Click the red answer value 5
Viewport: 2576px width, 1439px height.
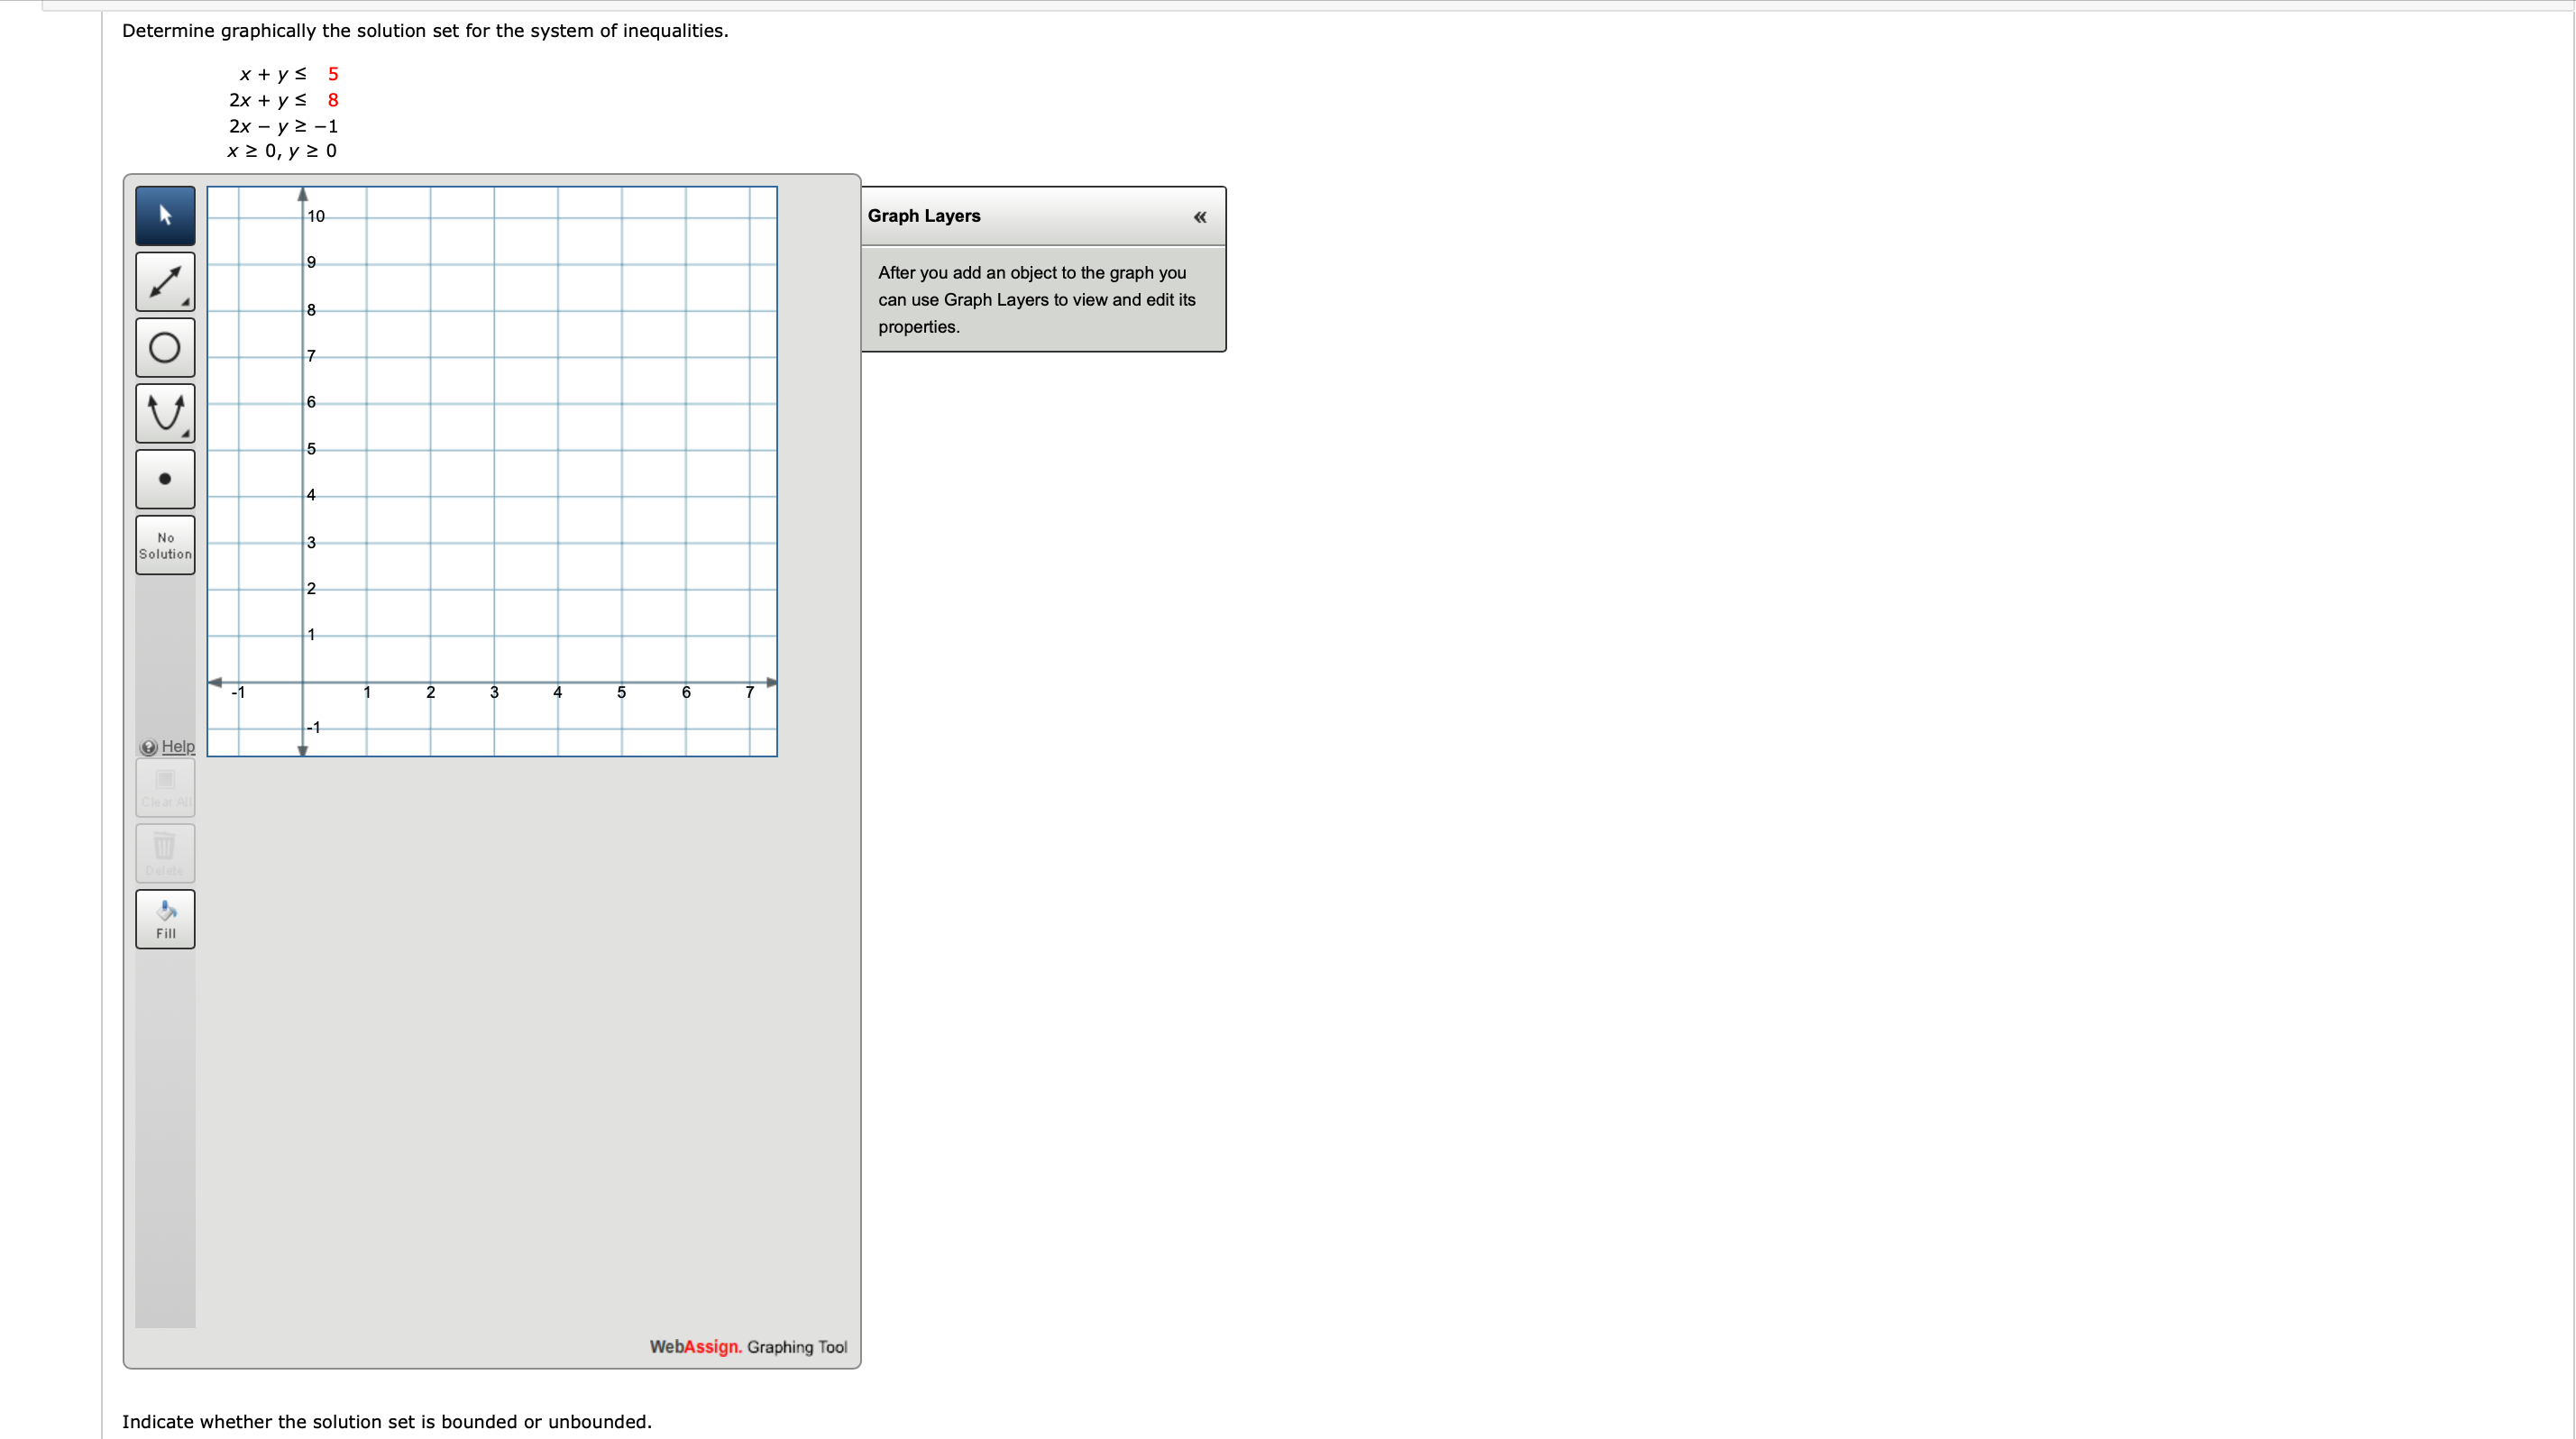(332, 74)
